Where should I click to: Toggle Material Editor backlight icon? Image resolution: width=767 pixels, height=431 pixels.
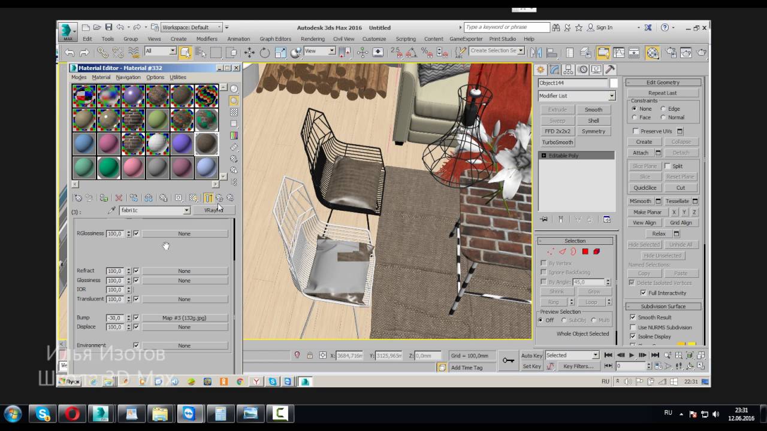[x=234, y=101]
